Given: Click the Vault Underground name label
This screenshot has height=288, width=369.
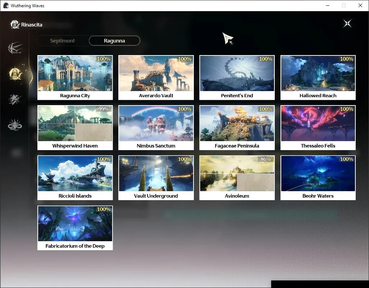Looking at the screenshot, I should click(x=156, y=196).
